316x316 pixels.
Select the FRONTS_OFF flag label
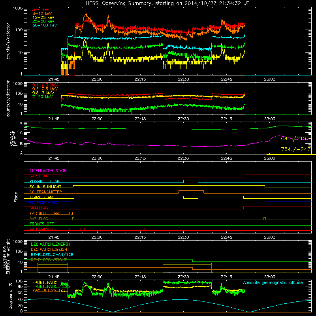click(x=42, y=224)
